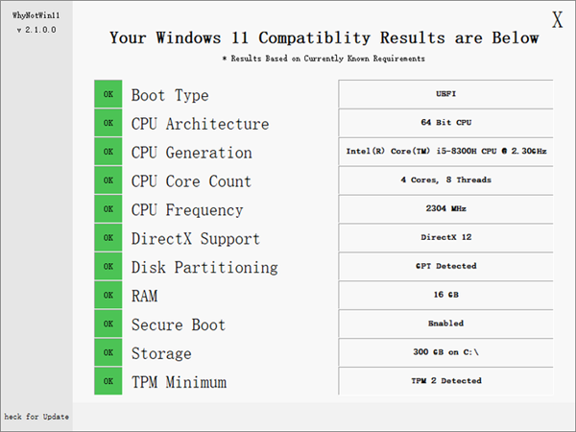Click the OK status box next to RAM
The image size is (576, 432).
(108, 296)
